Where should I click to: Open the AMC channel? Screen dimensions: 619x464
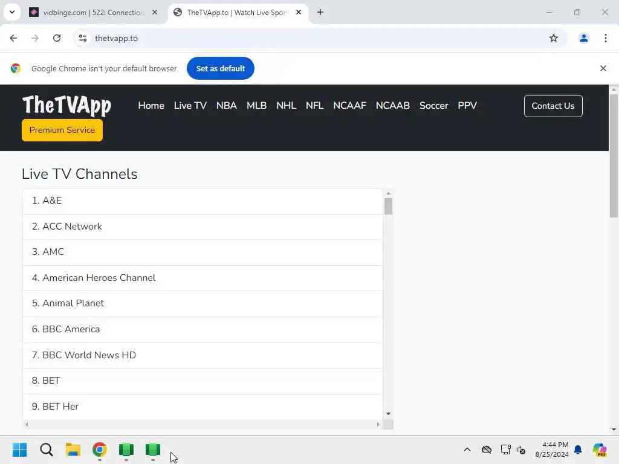click(x=203, y=252)
